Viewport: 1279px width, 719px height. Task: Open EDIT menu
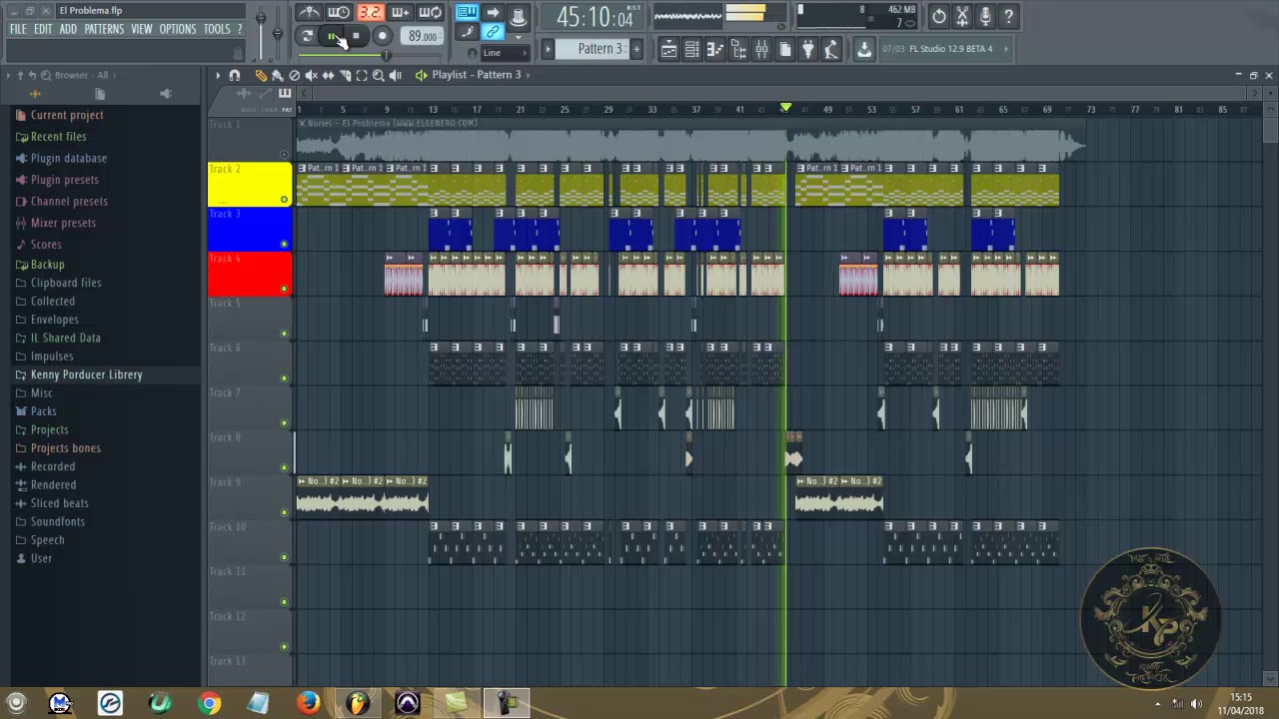(43, 29)
